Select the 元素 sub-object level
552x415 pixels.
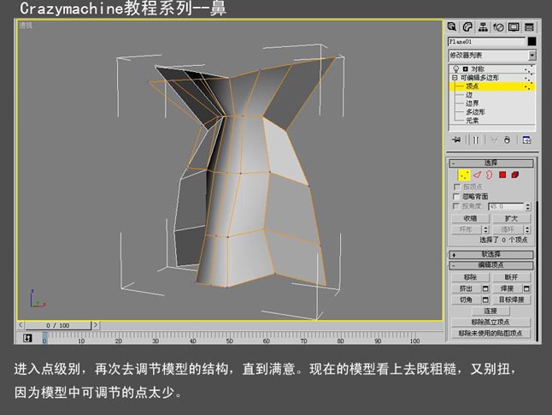click(472, 121)
